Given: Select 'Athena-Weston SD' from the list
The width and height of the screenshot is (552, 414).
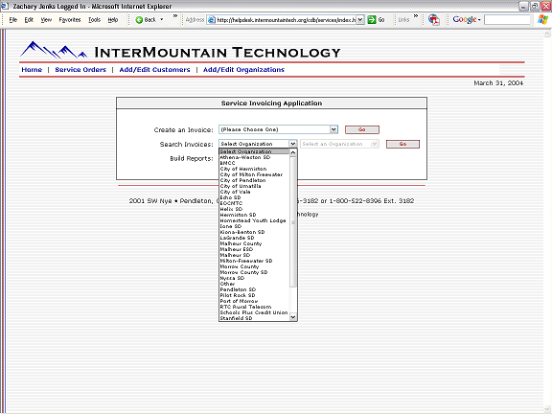Looking at the screenshot, I should tap(254, 157).
